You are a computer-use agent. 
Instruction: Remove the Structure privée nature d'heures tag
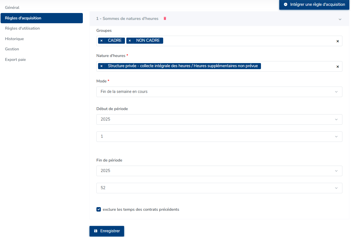coord(101,66)
